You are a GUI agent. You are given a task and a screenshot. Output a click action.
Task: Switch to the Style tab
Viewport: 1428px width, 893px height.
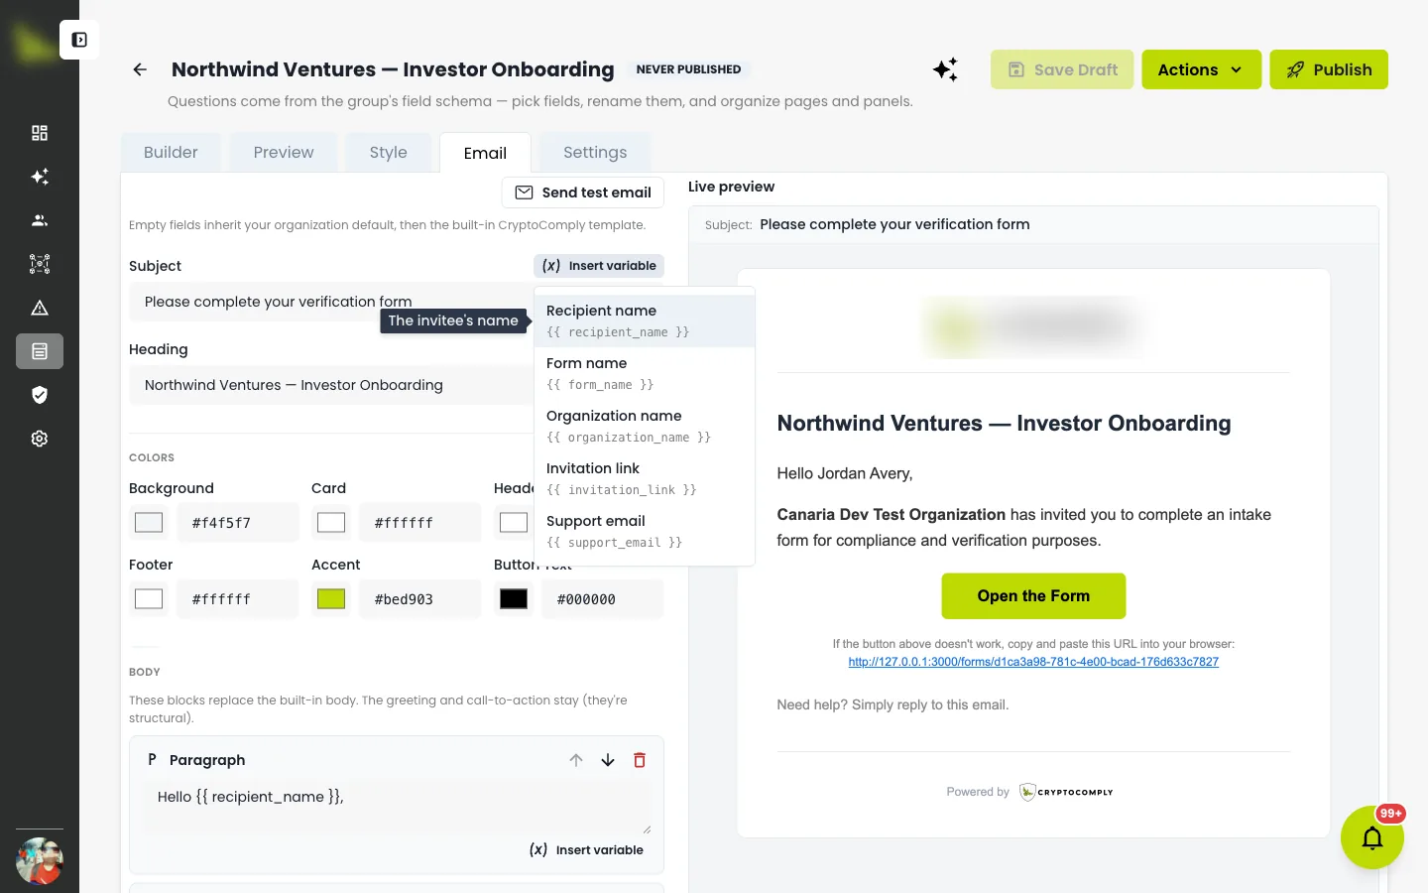coord(389,152)
